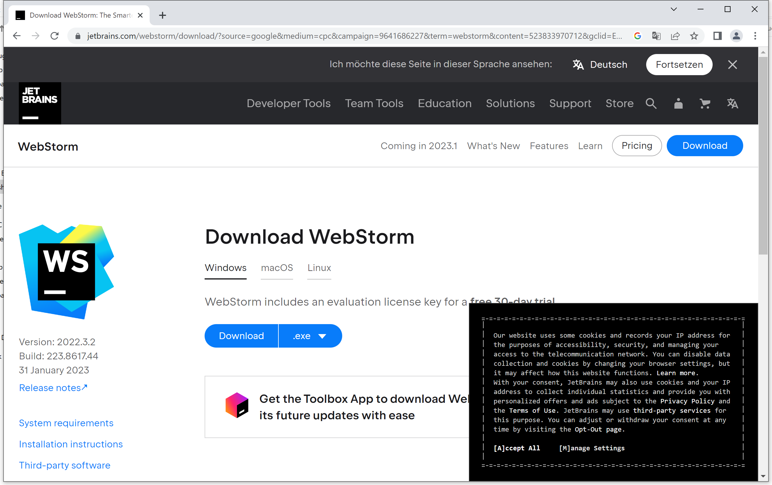
Task: Click the share page icon in address bar
Action: click(675, 36)
